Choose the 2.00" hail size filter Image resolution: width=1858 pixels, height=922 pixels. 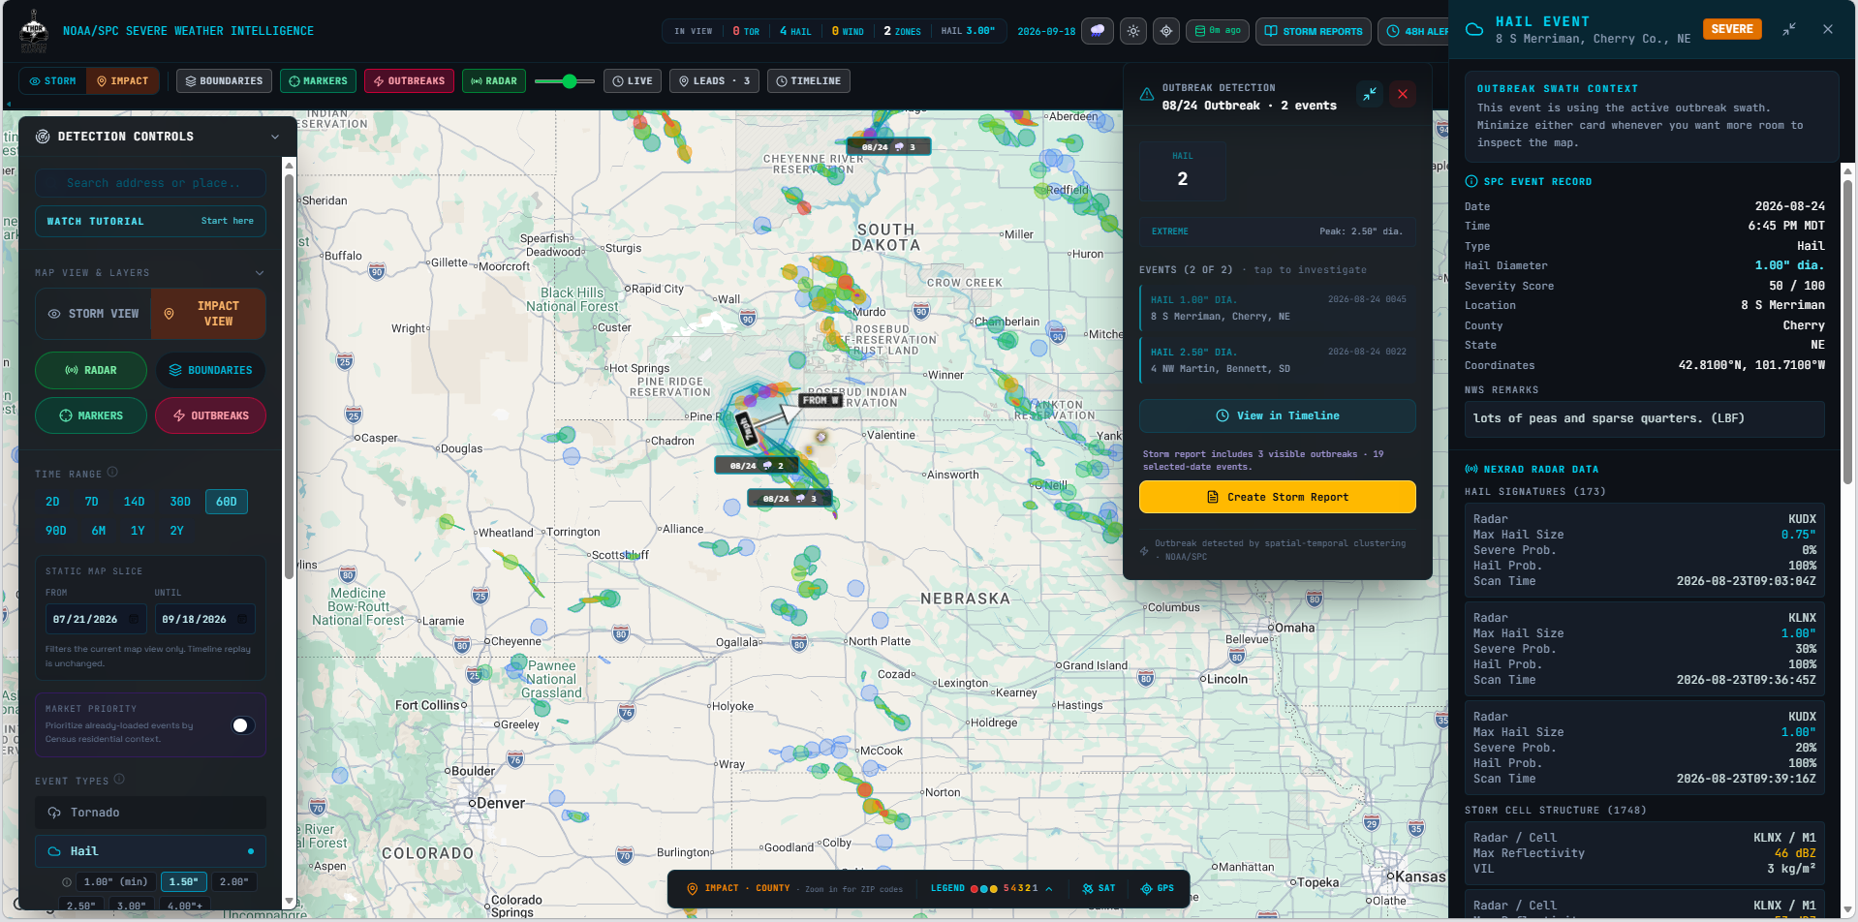tap(233, 882)
